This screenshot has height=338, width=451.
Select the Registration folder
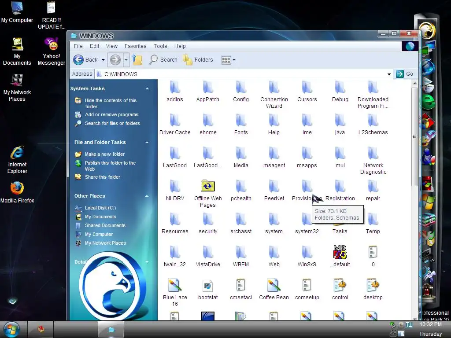click(x=340, y=191)
